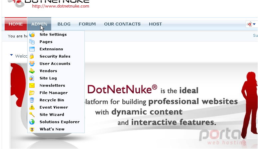Click the What's New question icon
This screenshot has height=149, width=258.
pyautogui.click(x=32, y=129)
